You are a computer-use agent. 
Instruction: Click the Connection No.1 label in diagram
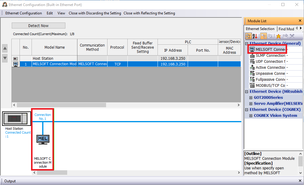pyautogui.click(x=43, y=117)
